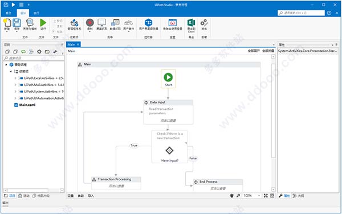Screen dimensions: 342x214
Task: Click Expand All link in designer
Action: pos(254,51)
